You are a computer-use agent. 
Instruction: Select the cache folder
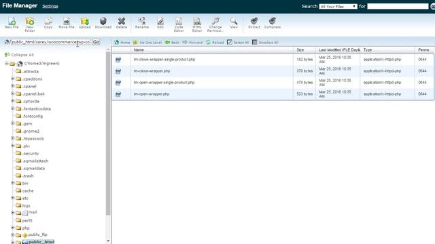coord(28,190)
